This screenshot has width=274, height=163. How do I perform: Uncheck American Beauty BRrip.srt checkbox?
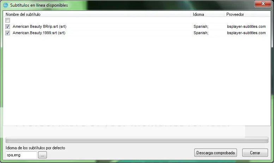(7, 26)
